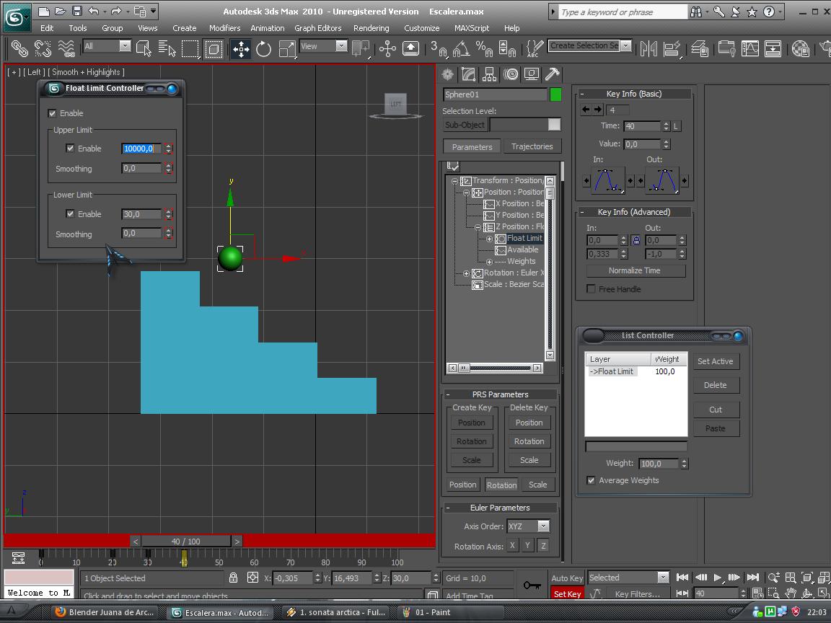This screenshot has height=623, width=831.
Task: Select the Select and Uniform Scale tool
Action: click(286, 49)
